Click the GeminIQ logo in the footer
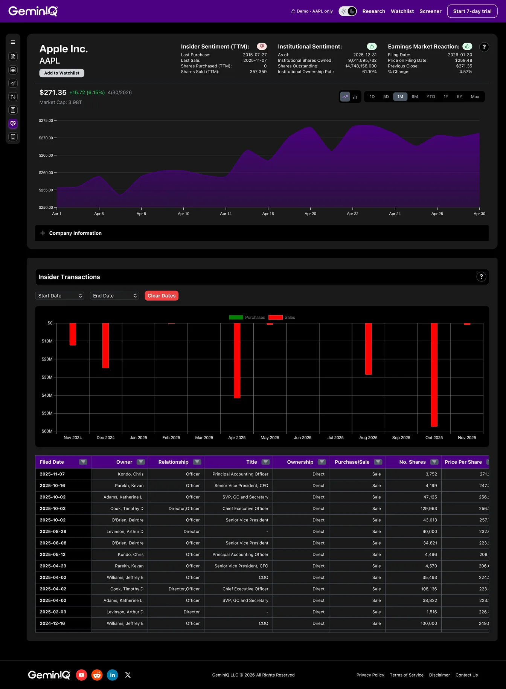This screenshot has width=506, height=689. (49, 675)
